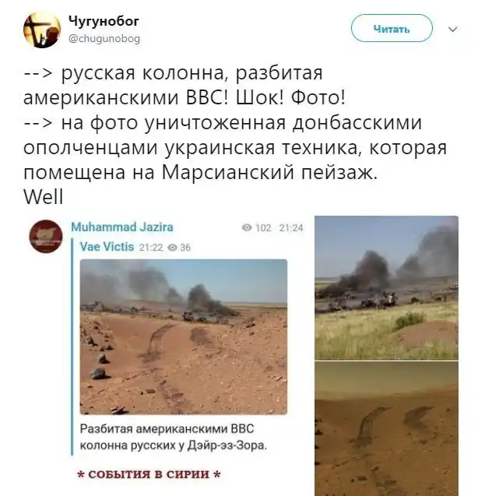The image size is (485, 496).
Task: Open the Martian landscape tracks photo
Action: pyautogui.click(x=386, y=428)
